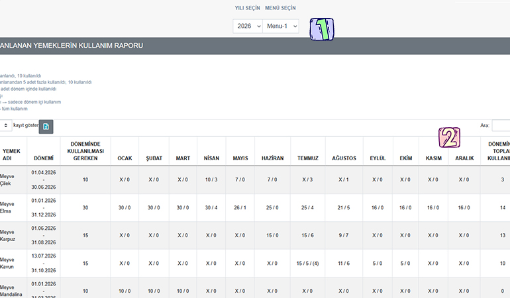This screenshot has width=510, height=298.
Task: Click the HAZİRAN column header
Action: tap(272, 158)
